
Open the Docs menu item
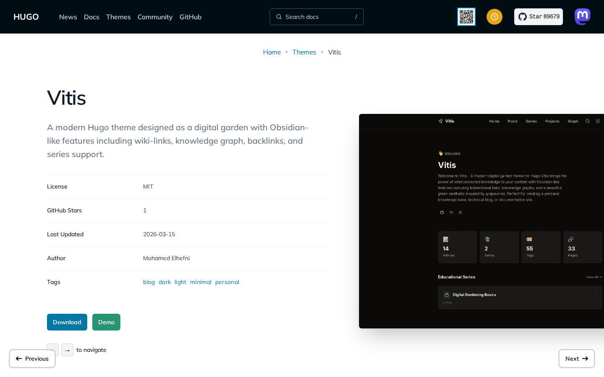91,17
